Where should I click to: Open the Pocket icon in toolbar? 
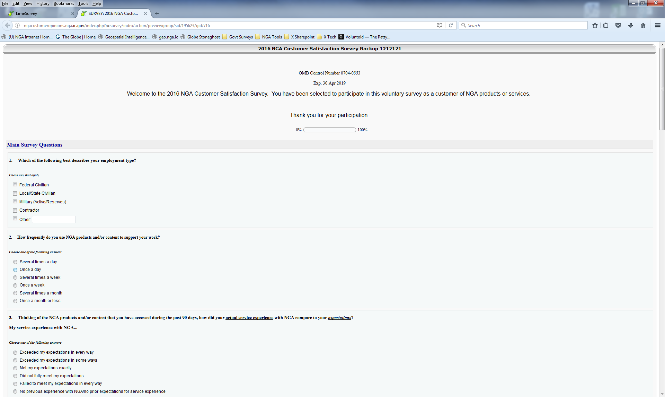pyautogui.click(x=618, y=25)
